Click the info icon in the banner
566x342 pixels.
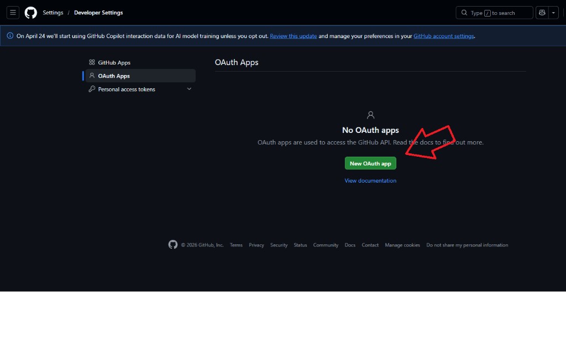(10, 36)
